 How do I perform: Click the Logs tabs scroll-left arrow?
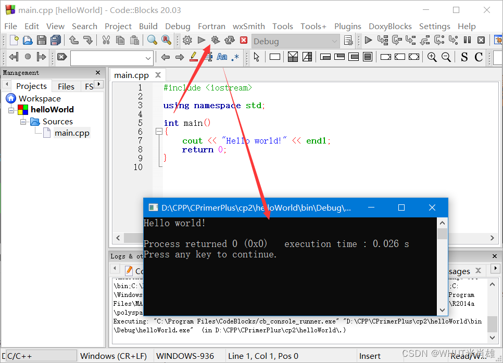pos(115,268)
